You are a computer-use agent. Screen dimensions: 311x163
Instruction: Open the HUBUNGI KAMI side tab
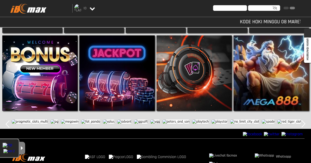point(307,49)
